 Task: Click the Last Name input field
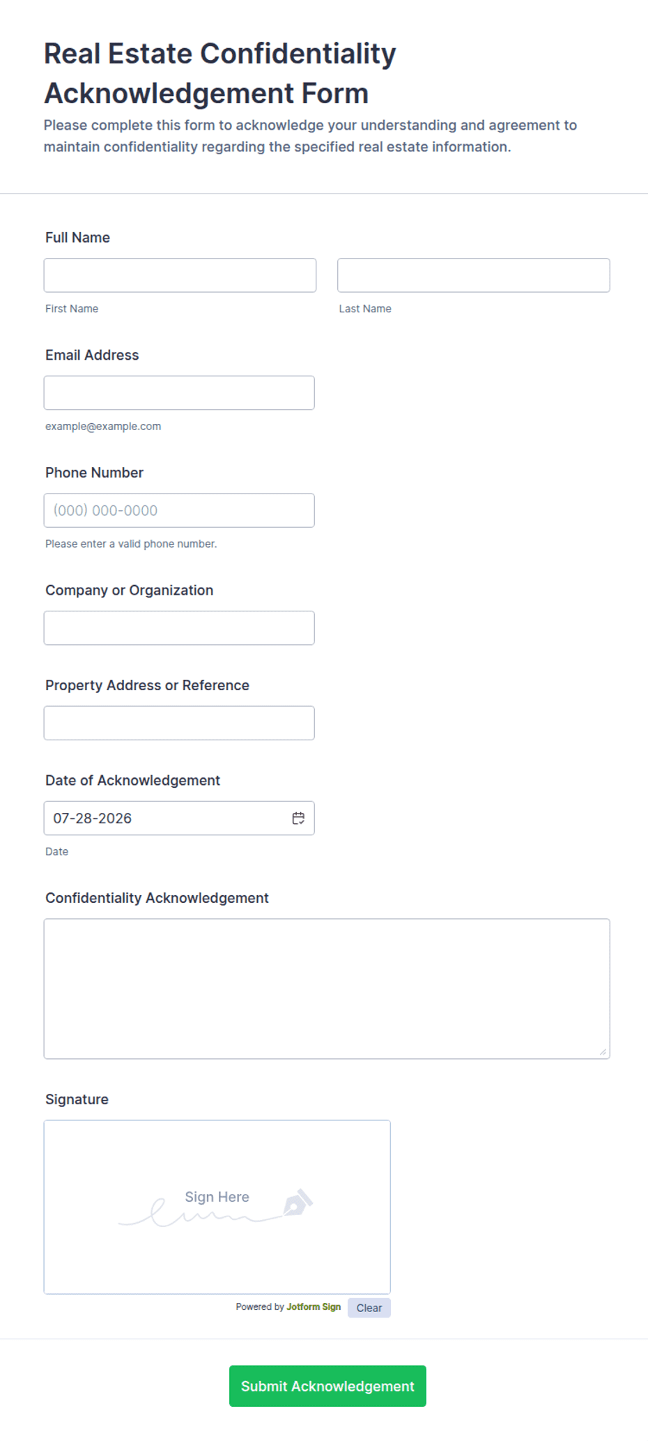click(x=474, y=275)
